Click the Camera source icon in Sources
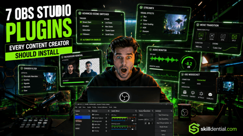The width and height of the screenshot is (243, 136). pos(93,115)
